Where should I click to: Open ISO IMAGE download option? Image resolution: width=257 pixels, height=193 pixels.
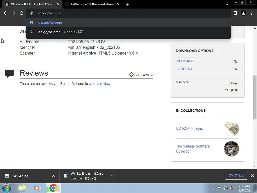tap(185, 61)
